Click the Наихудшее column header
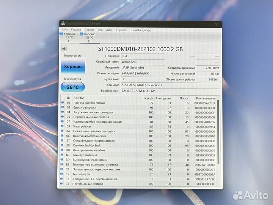Screen dimensions: 273x205 (163, 98)
